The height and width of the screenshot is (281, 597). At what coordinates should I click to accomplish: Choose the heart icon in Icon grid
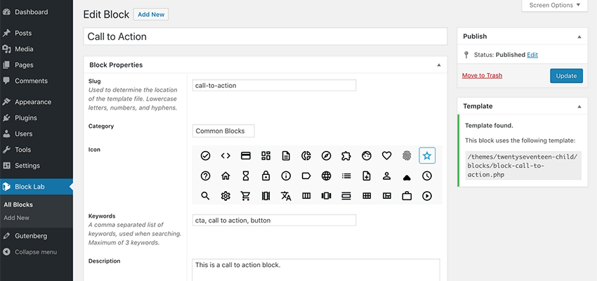(x=386, y=155)
